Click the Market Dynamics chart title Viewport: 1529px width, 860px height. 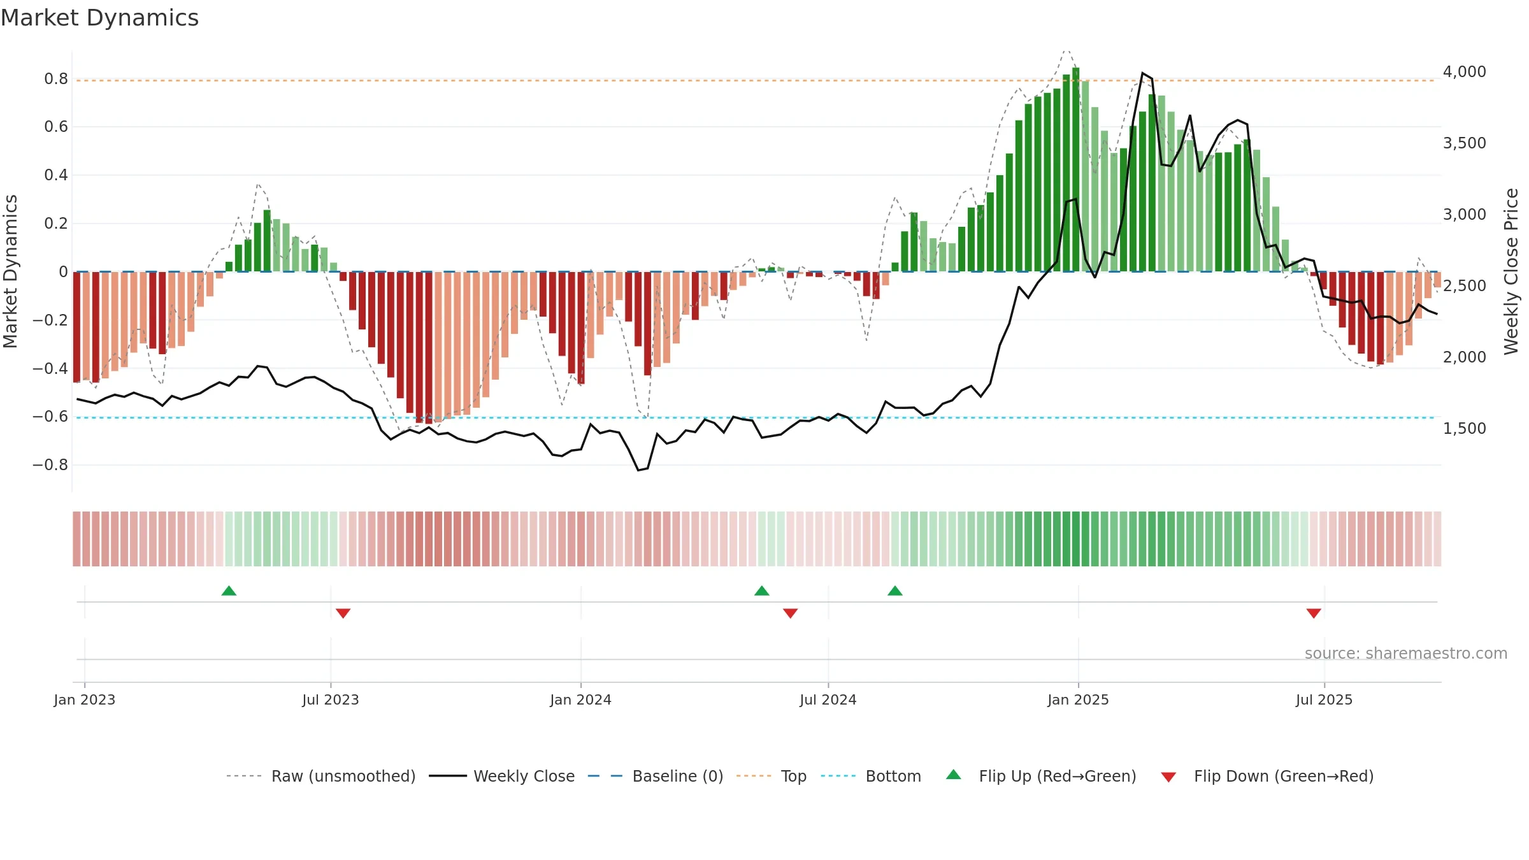click(100, 18)
